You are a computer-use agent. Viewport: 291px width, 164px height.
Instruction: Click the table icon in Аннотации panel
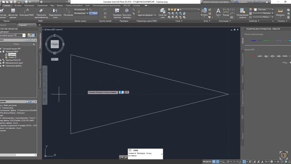click(x=231, y=17)
